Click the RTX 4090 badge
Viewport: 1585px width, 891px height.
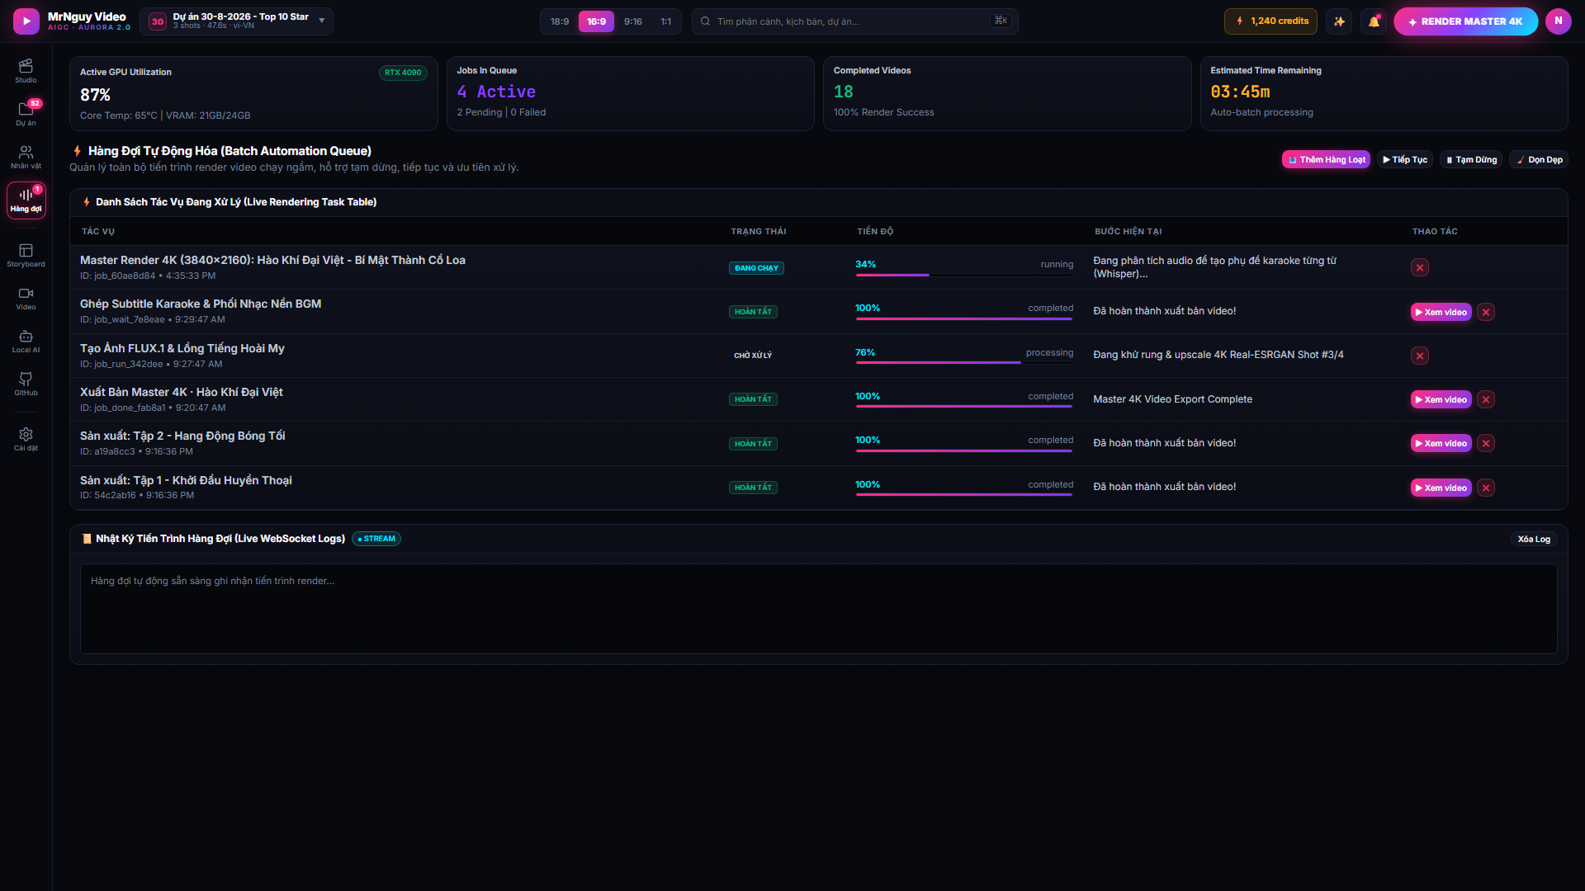403,73
